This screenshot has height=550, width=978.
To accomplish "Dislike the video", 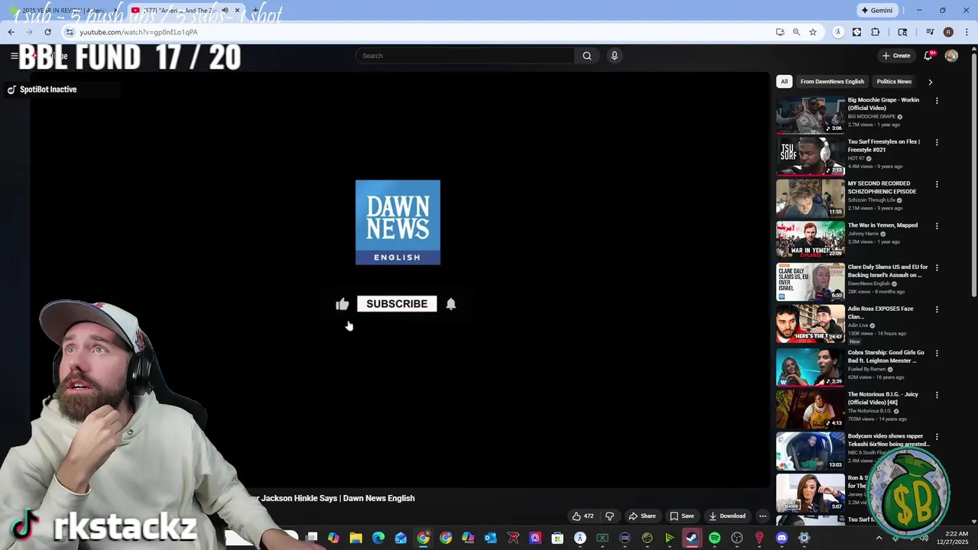I will click(x=609, y=516).
